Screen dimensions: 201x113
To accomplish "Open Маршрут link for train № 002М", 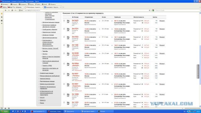I will click(162, 53).
